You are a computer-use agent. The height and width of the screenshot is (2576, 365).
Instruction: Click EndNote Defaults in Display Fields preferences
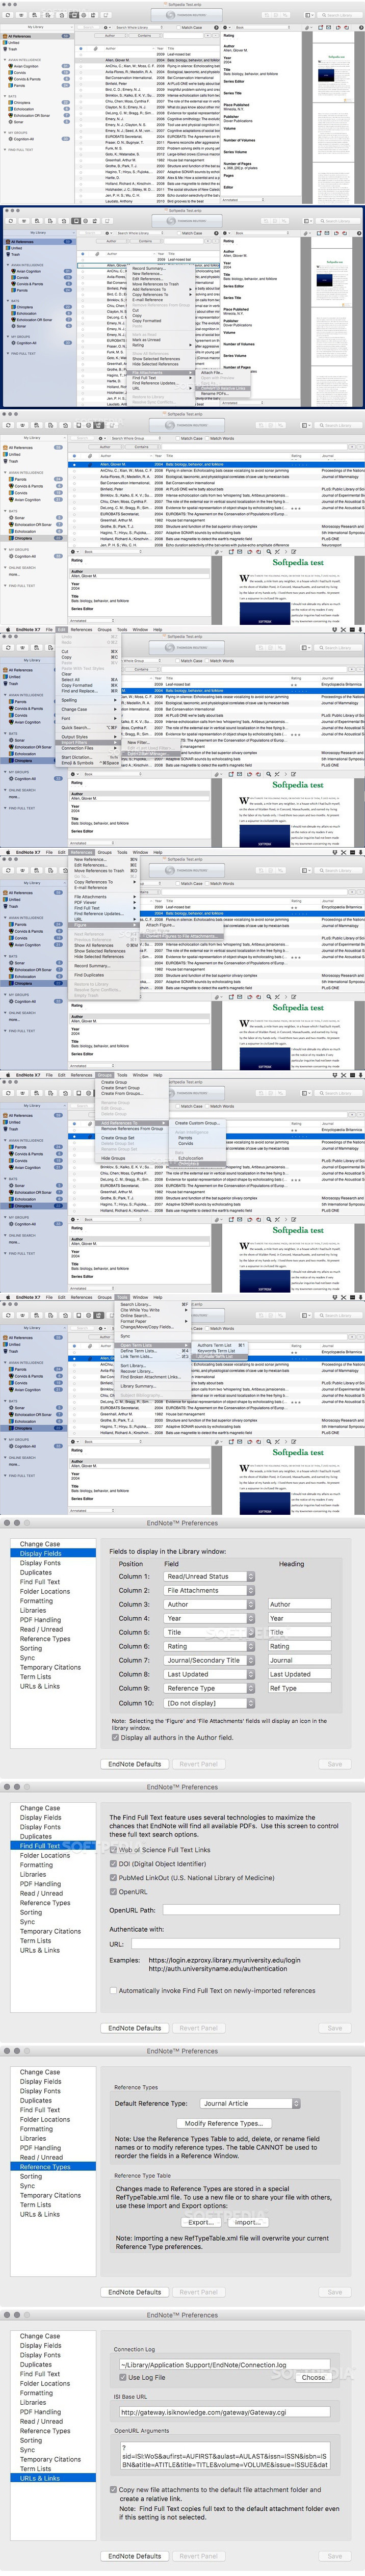point(134,1764)
